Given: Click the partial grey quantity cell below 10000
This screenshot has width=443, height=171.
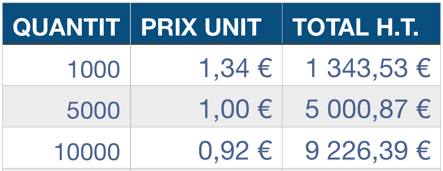Looking at the screenshot, I should [x=66, y=170].
